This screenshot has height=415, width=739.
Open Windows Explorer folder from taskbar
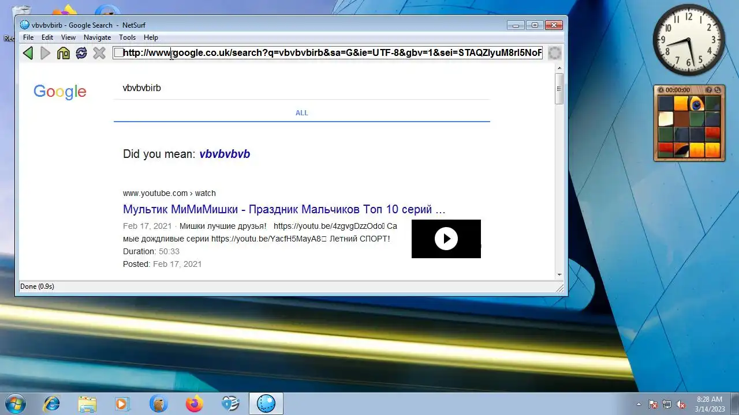87,403
